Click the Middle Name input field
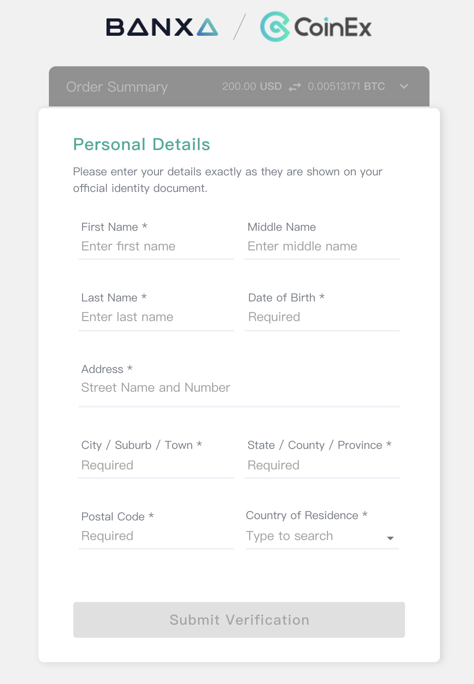The image size is (474, 684). click(x=322, y=246)
